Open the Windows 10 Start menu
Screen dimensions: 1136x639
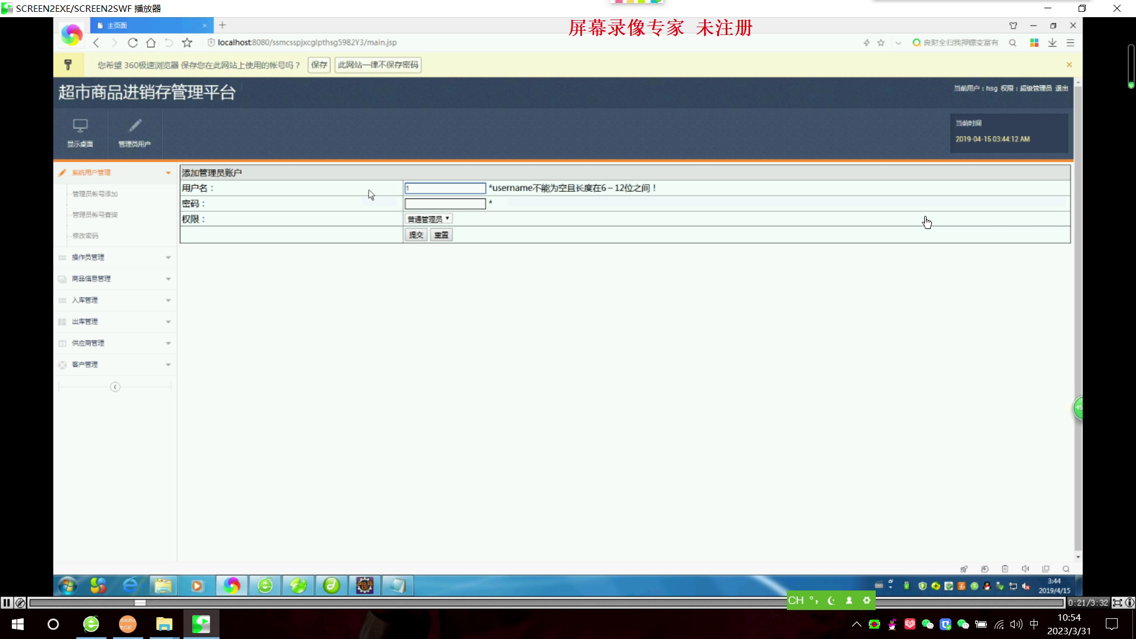(18, 624)
